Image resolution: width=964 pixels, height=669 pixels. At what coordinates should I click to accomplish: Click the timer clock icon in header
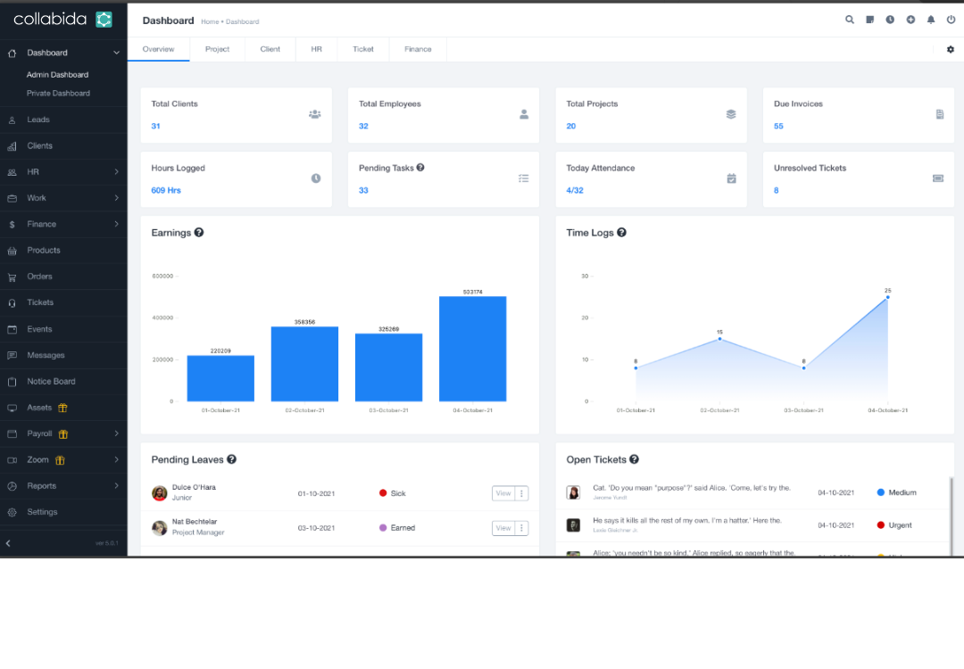pos(890,20)
